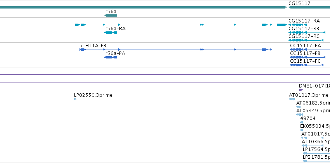330x163 pixels.
Task: Select the CG15117-RA transcript label
Action: pyautogui.click(x=304, y=21)
